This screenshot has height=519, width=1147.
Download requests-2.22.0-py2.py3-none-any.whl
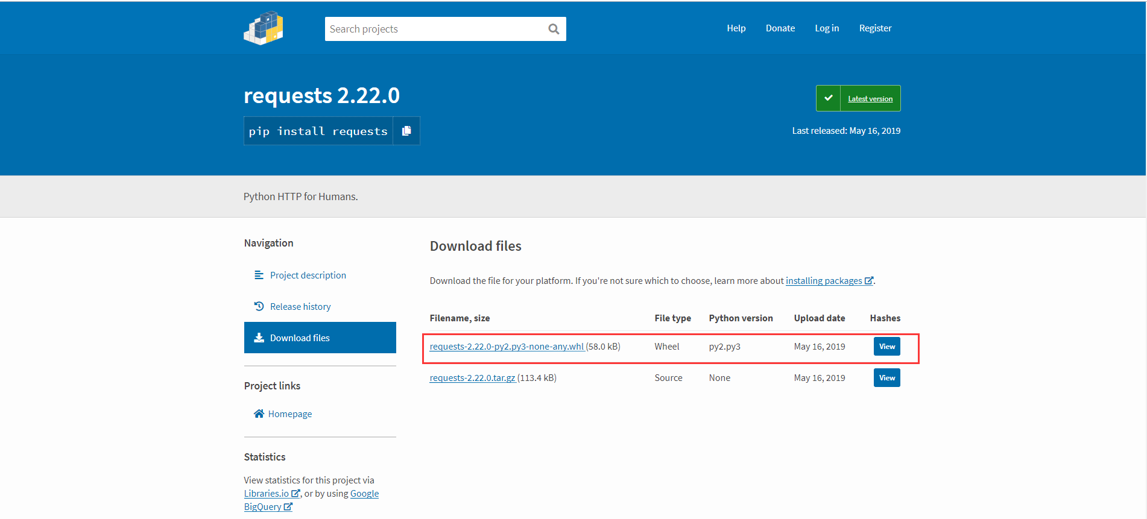507,347
